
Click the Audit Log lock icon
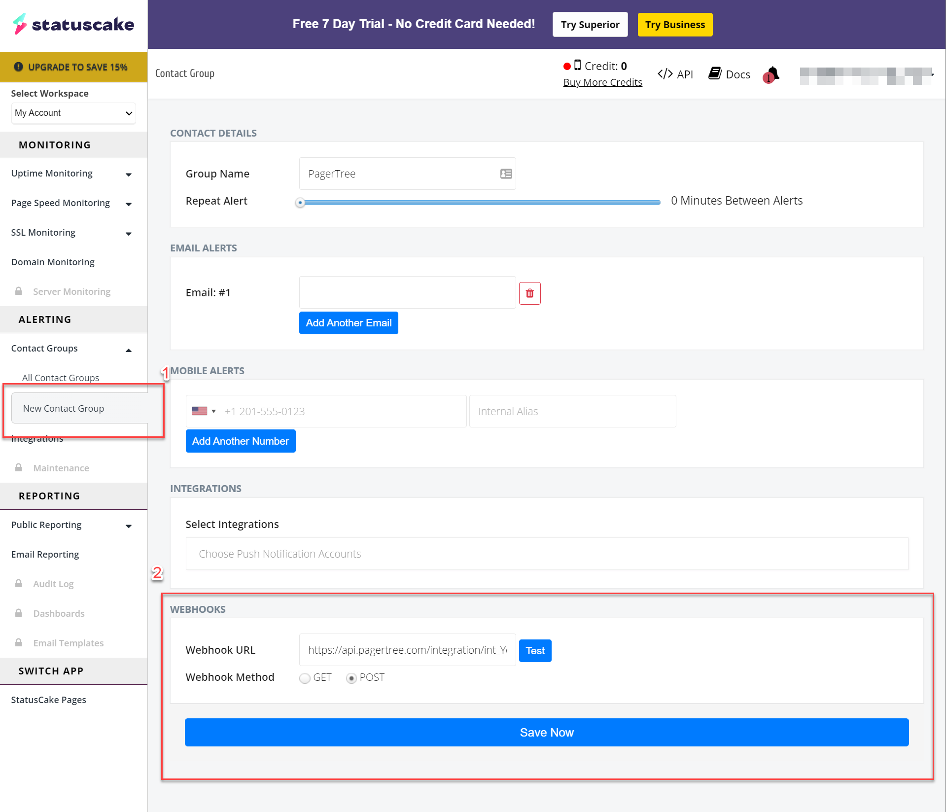(19, 584)
